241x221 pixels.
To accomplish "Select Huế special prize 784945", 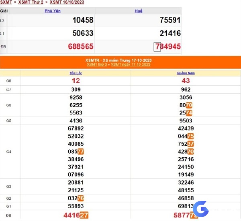I will coord(167,46).
